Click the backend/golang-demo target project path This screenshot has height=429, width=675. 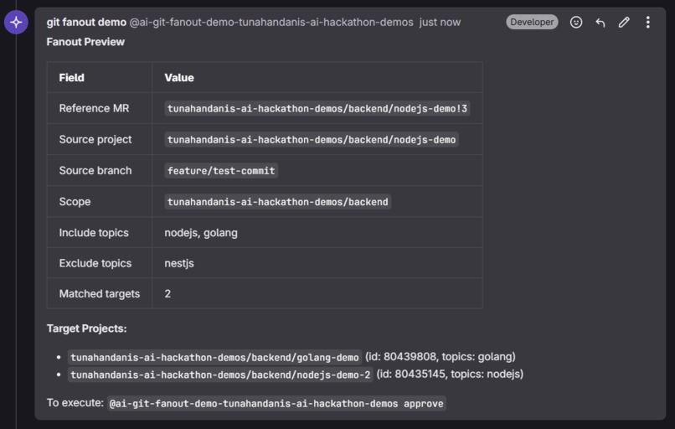coord(214,357)
